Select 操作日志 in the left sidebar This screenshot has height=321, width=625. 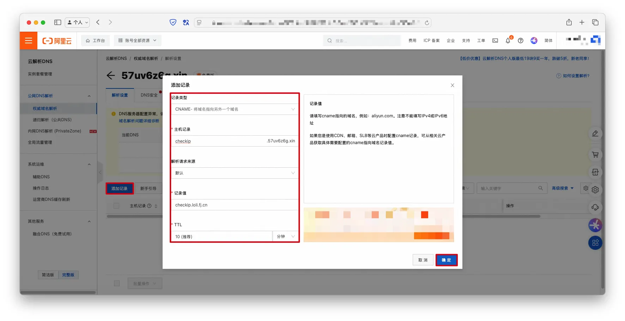pyautogui.click(x=41, y=188)
